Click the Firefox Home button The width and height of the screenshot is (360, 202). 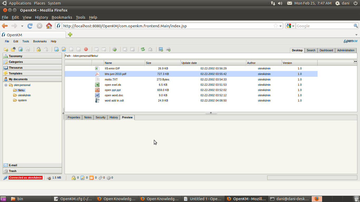pos(49,26)
